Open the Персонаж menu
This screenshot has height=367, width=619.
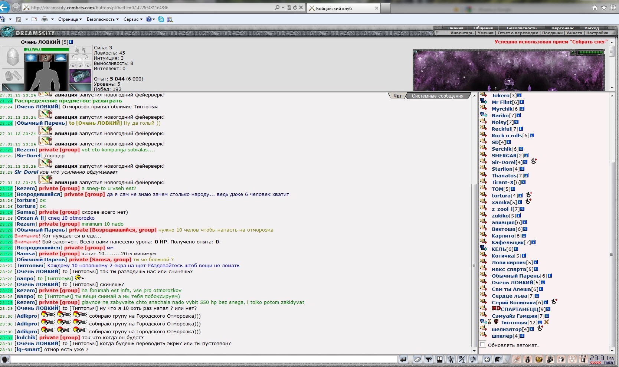coord(562,28)
